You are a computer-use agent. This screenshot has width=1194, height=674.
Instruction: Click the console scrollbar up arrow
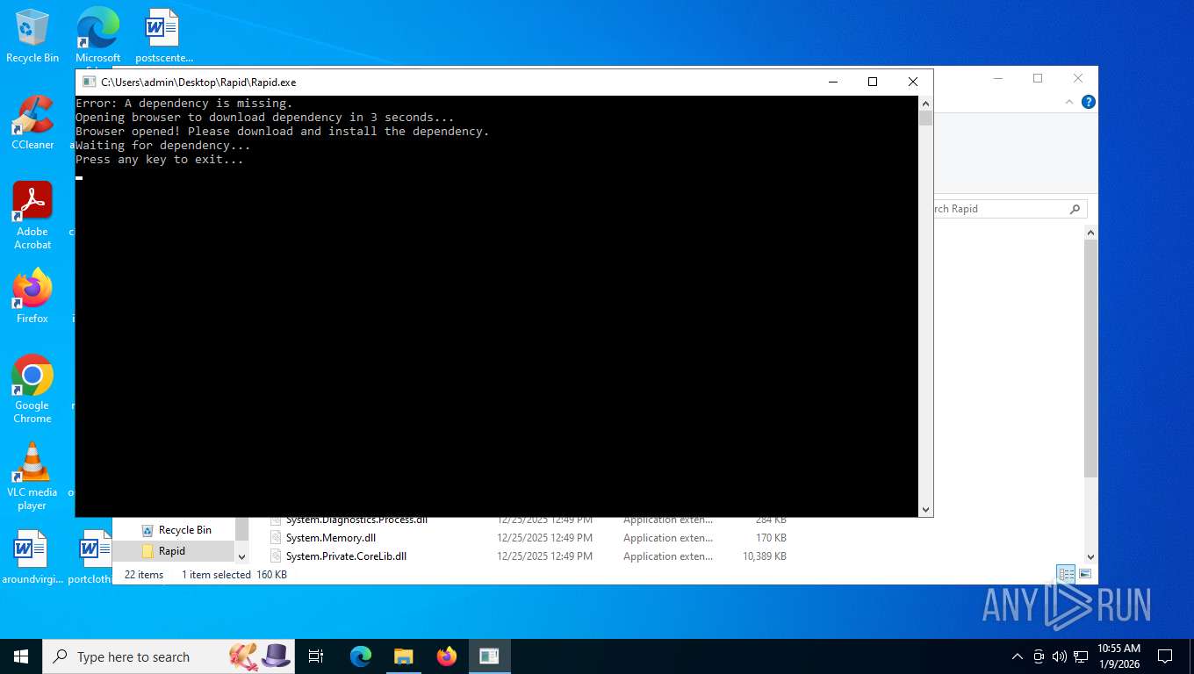925,104
